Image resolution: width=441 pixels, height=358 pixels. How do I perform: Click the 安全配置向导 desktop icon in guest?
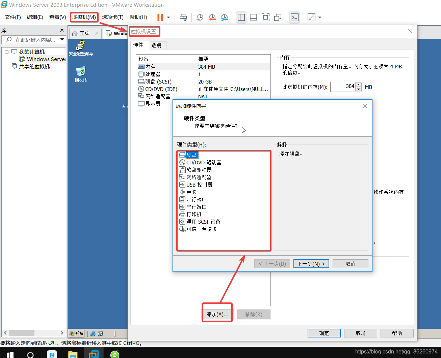(81, 48)
